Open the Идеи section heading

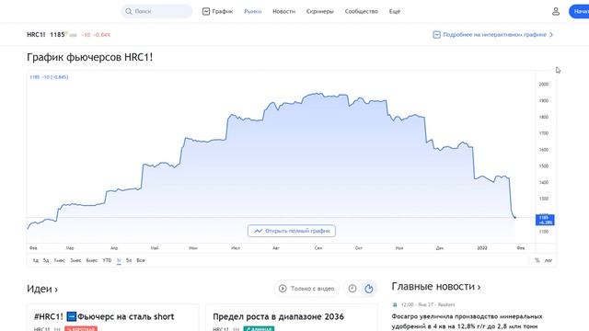point(42,289)
